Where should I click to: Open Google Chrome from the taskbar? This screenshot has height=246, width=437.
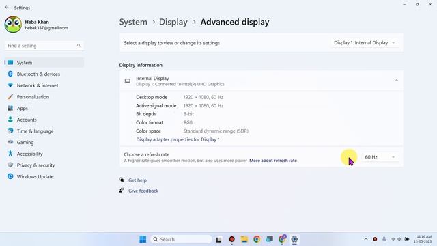point(257,239)
